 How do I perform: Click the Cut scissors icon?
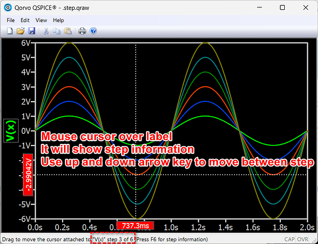(46, 31)
